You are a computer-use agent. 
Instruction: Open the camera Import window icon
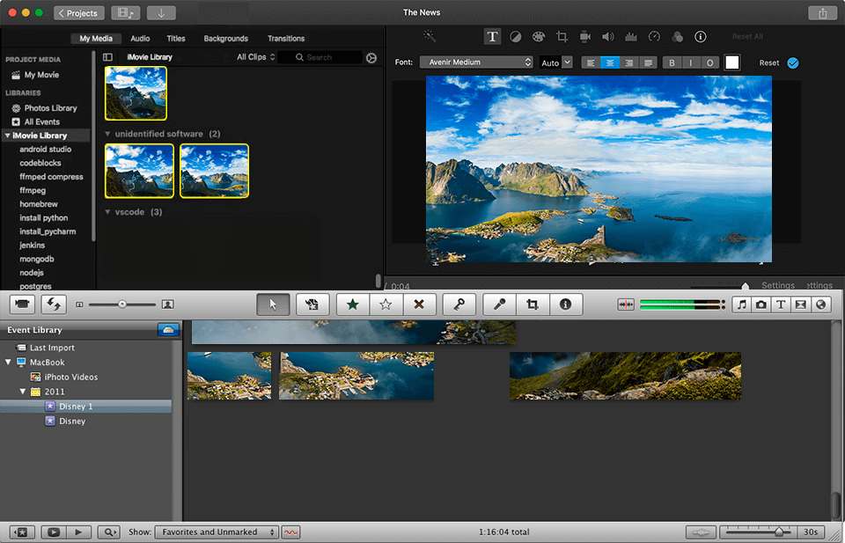pos(22,304)
